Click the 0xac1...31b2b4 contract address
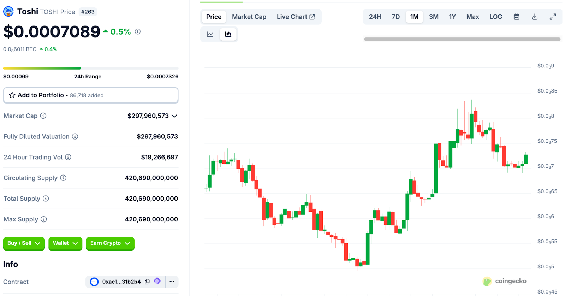Image resolution: width=565 pixels, height=296 pixels. [121, 282]
